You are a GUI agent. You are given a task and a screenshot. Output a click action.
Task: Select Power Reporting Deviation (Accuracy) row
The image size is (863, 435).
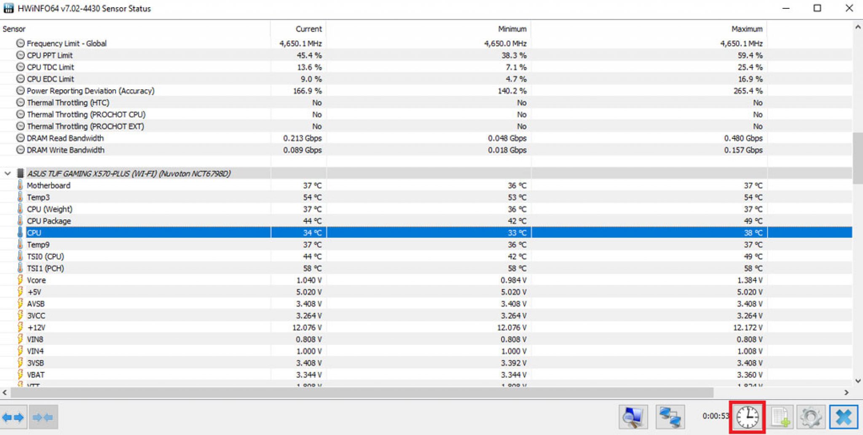click(426, 91)
